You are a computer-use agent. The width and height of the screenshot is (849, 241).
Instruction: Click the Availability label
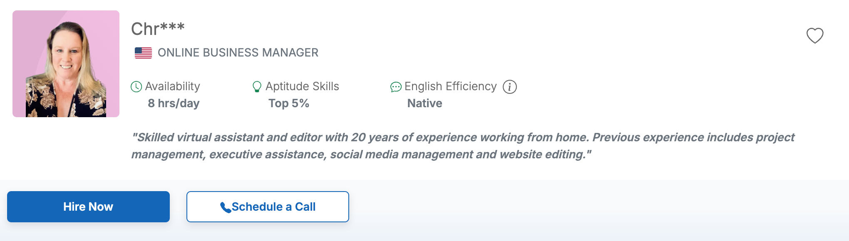coord(172,86)
